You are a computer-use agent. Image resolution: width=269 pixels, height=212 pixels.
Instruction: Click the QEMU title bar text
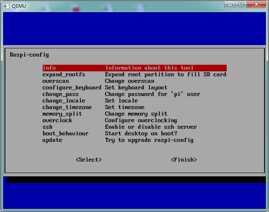(19, 6)
